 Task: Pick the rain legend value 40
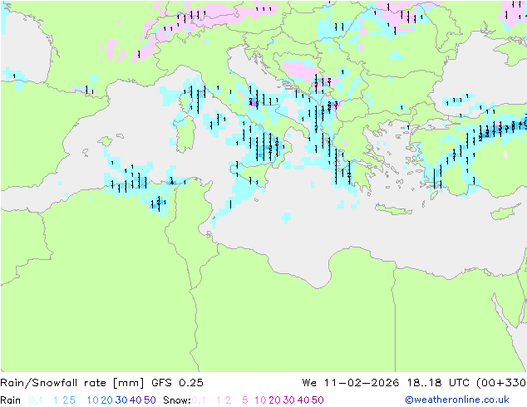135,400
